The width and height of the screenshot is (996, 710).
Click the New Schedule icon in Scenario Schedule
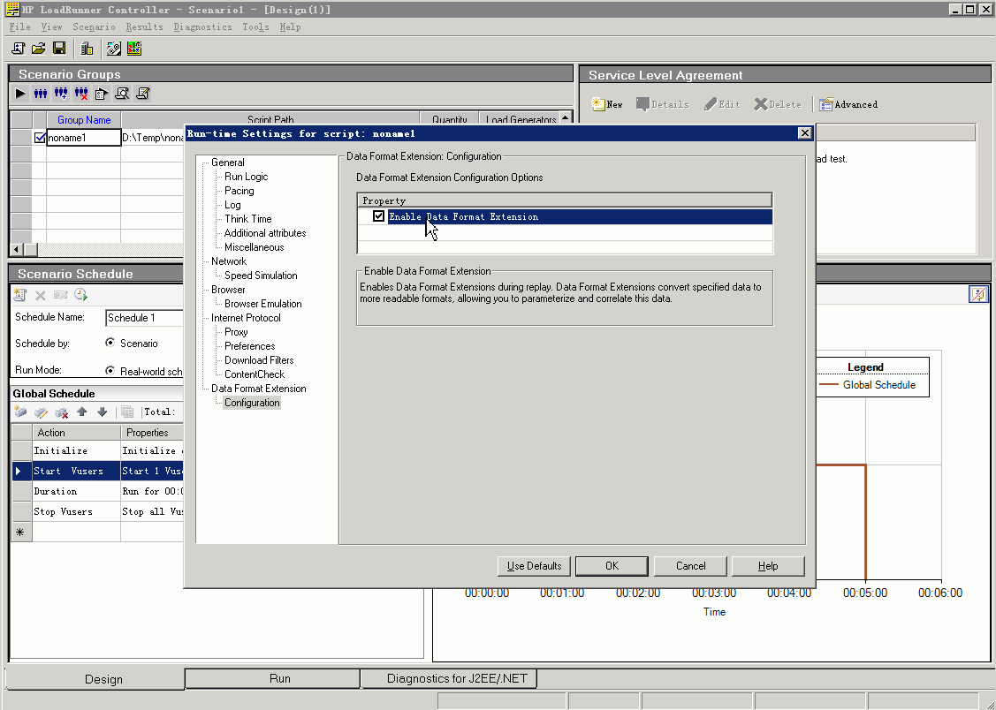(20, 295)
